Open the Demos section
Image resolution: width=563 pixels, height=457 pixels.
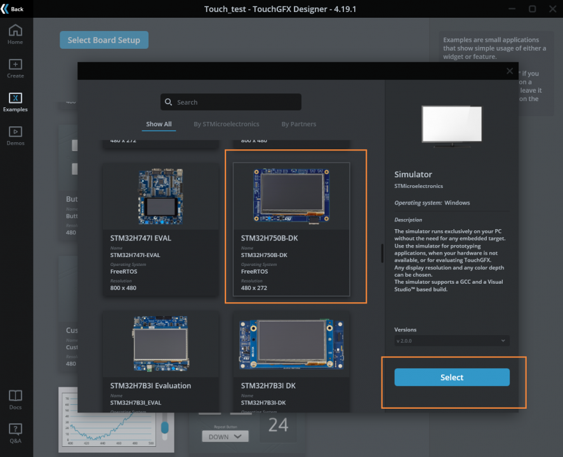(15, 136)
